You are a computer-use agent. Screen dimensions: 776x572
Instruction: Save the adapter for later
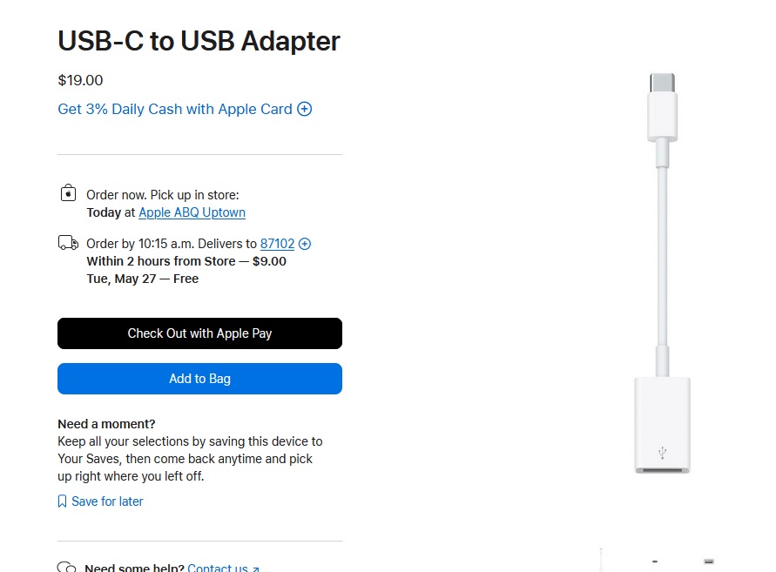[x=107, y=501]
